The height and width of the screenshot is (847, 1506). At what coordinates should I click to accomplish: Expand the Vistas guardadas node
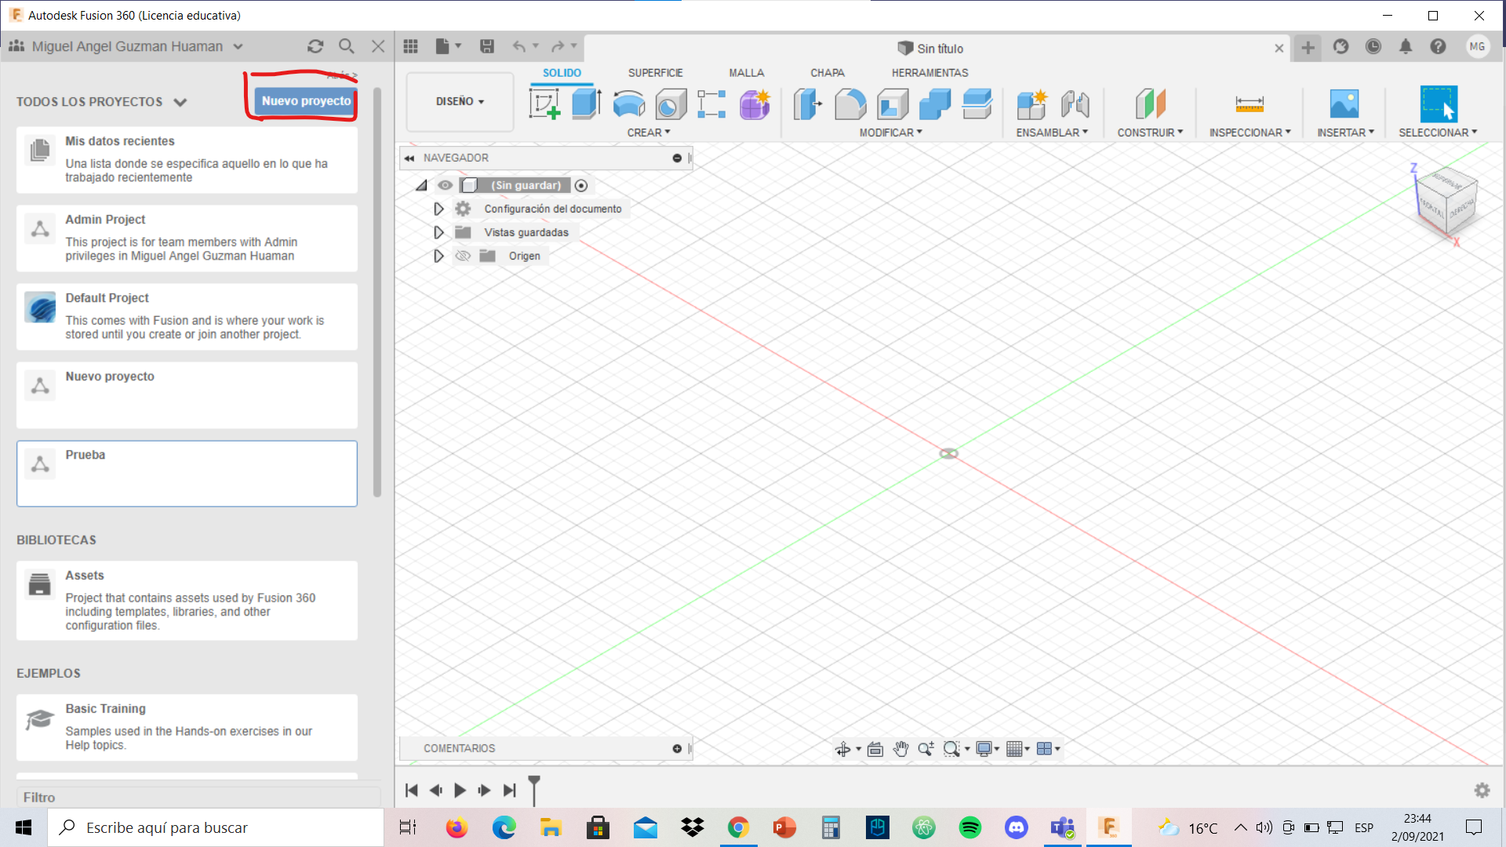(438, 232)
